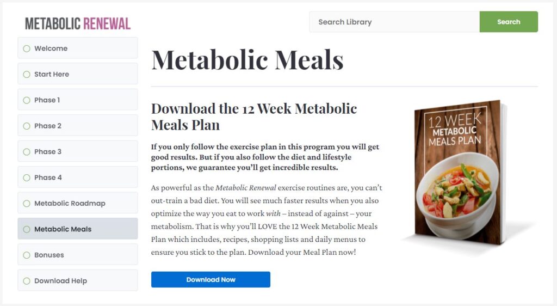Open the Bonuses section

[78, 254]
